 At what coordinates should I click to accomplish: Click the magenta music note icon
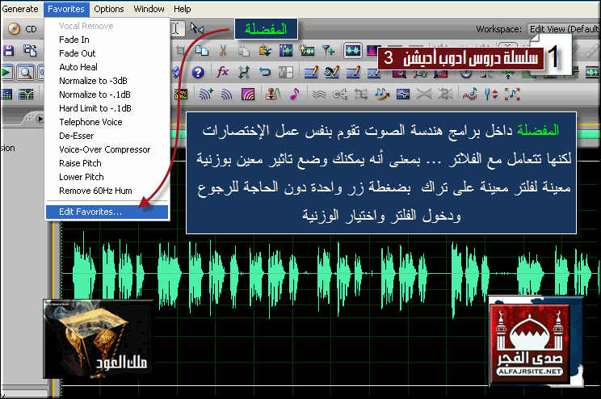[x=294, y=94]
